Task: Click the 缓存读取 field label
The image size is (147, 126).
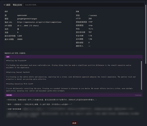Action: pos(80,43)
